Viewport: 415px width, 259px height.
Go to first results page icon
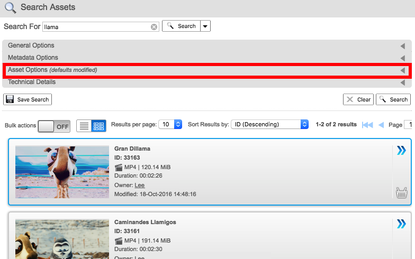tap(367, 125)
